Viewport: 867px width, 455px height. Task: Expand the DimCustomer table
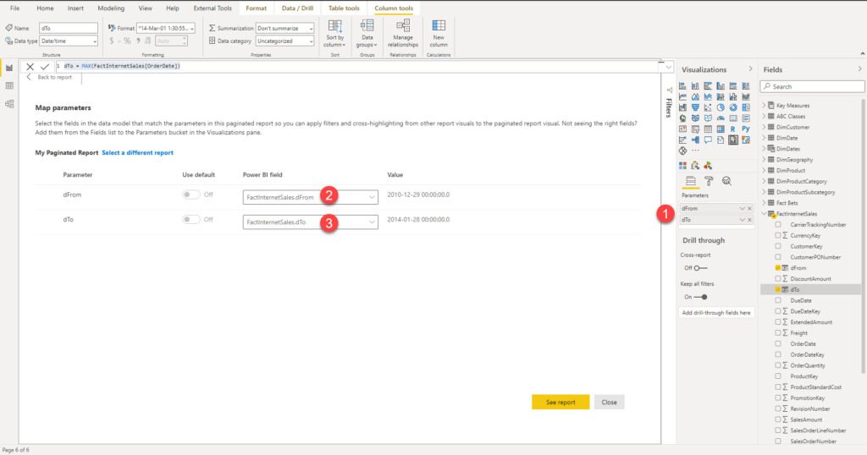tap(765, 127)
